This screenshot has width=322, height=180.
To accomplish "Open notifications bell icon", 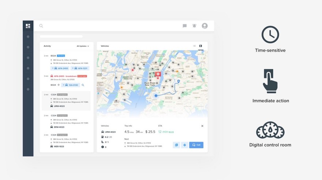I will [x=194, y=26].
